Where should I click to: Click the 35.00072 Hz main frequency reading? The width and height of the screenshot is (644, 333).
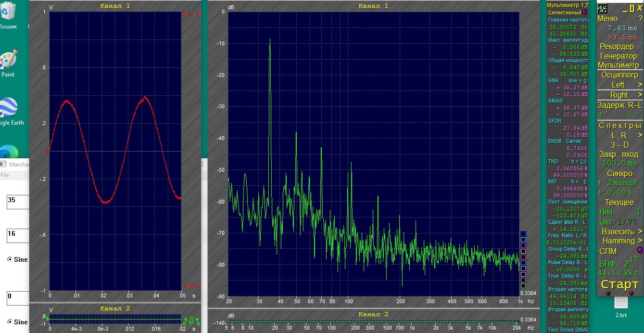click(x=568, y=27)
